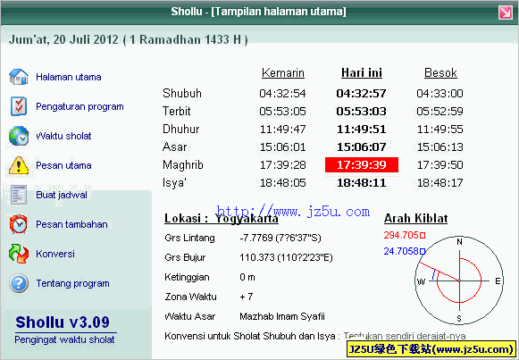This screenshot has height=360, width=519.
Task: Click the Maghrib row label
Action: click(183, 165)
